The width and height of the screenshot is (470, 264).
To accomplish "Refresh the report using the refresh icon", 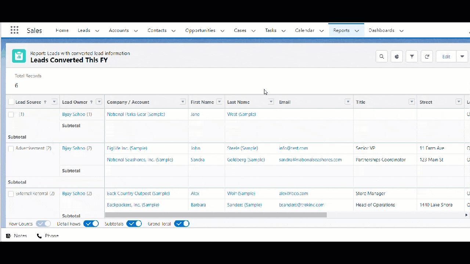I will tap(427, 56).
